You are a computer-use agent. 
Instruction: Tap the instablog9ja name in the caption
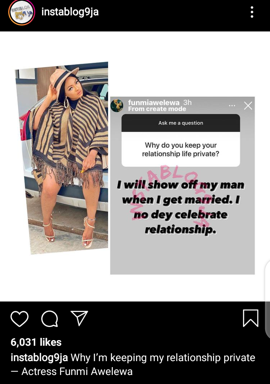[39, 357]
